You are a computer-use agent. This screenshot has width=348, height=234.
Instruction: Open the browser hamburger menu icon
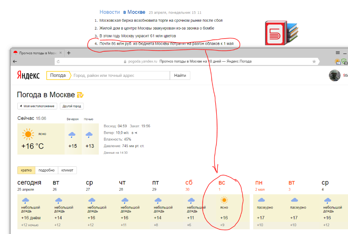tap(338, 53)
